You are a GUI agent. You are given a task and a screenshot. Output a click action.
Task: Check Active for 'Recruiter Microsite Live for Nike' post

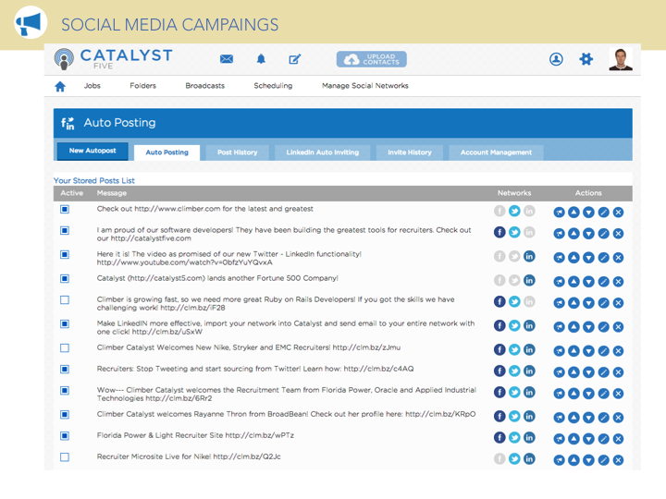click(65, 457)
